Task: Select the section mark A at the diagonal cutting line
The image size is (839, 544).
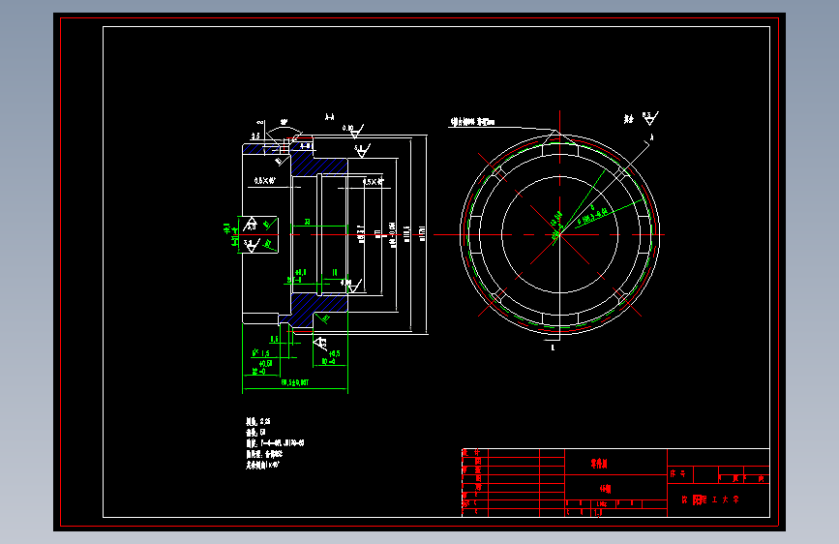Action: tap(651, 137)
